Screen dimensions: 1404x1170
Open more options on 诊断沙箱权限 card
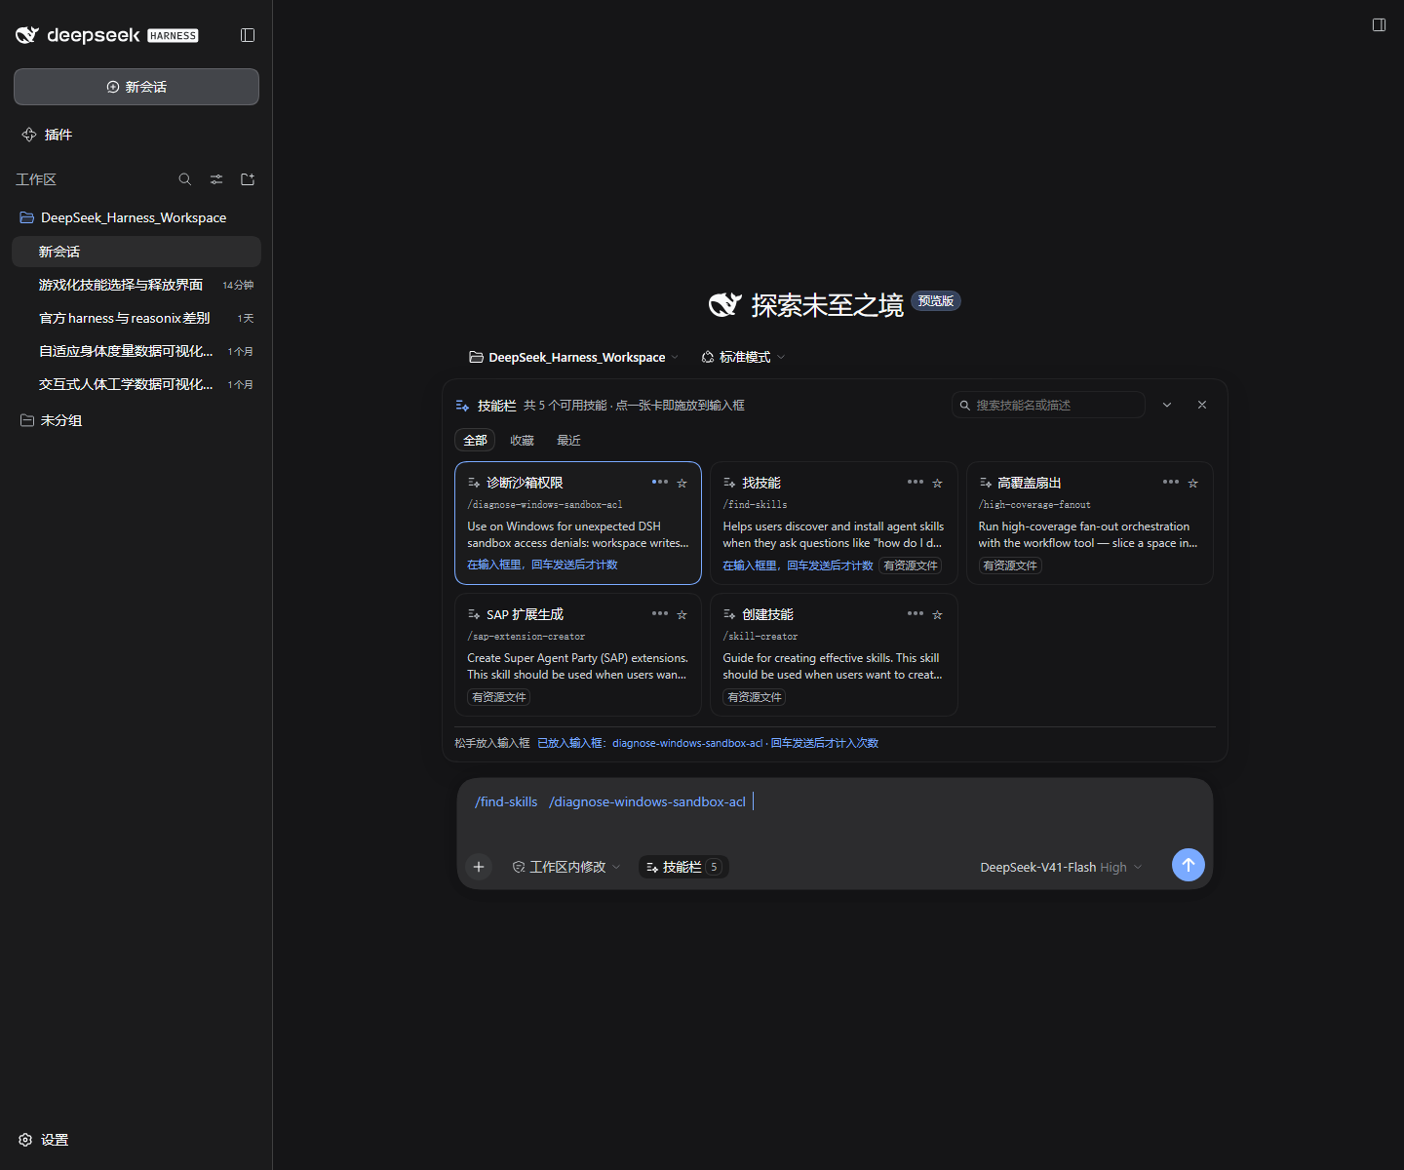660,482
